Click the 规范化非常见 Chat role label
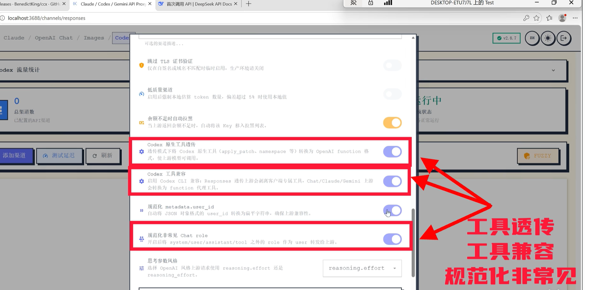This screenshot has height=290, width=590. (x=178, y=235)
